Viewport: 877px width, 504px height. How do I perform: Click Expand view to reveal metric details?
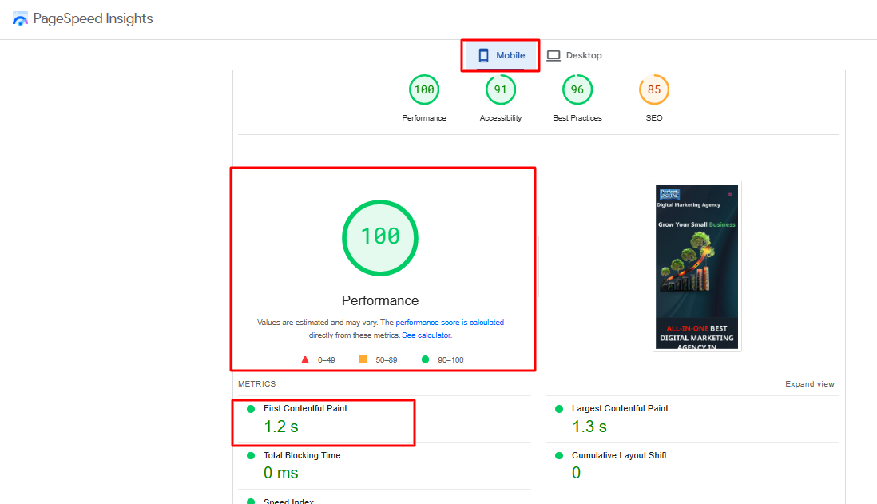click(x=810, y=383)
